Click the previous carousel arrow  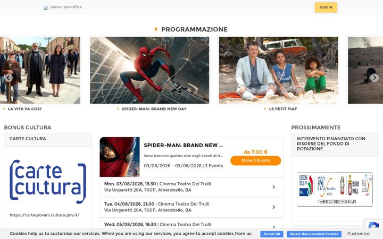(x=9, y=78)
